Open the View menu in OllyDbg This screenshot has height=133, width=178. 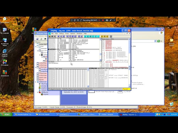point(56,34)
